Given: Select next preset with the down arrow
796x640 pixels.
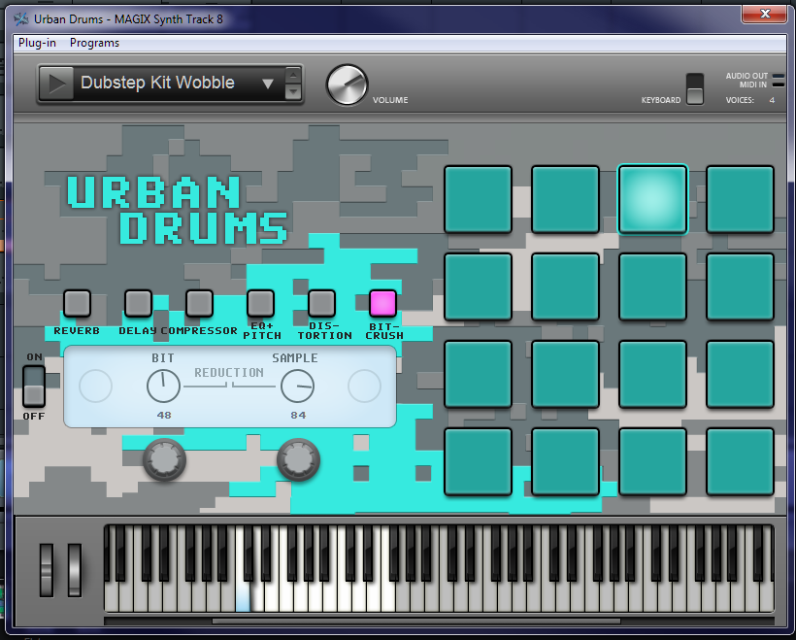Looking at the screenshot, I should (x=293, y=91).
